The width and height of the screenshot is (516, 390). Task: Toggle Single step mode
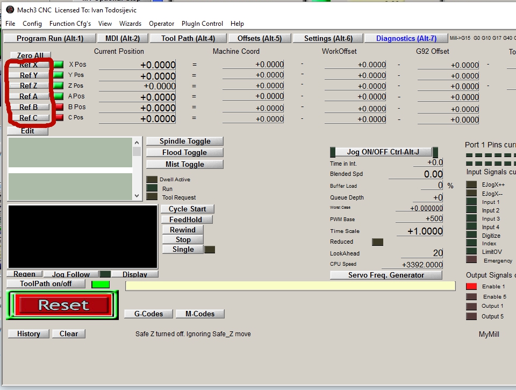pos(183,250)
